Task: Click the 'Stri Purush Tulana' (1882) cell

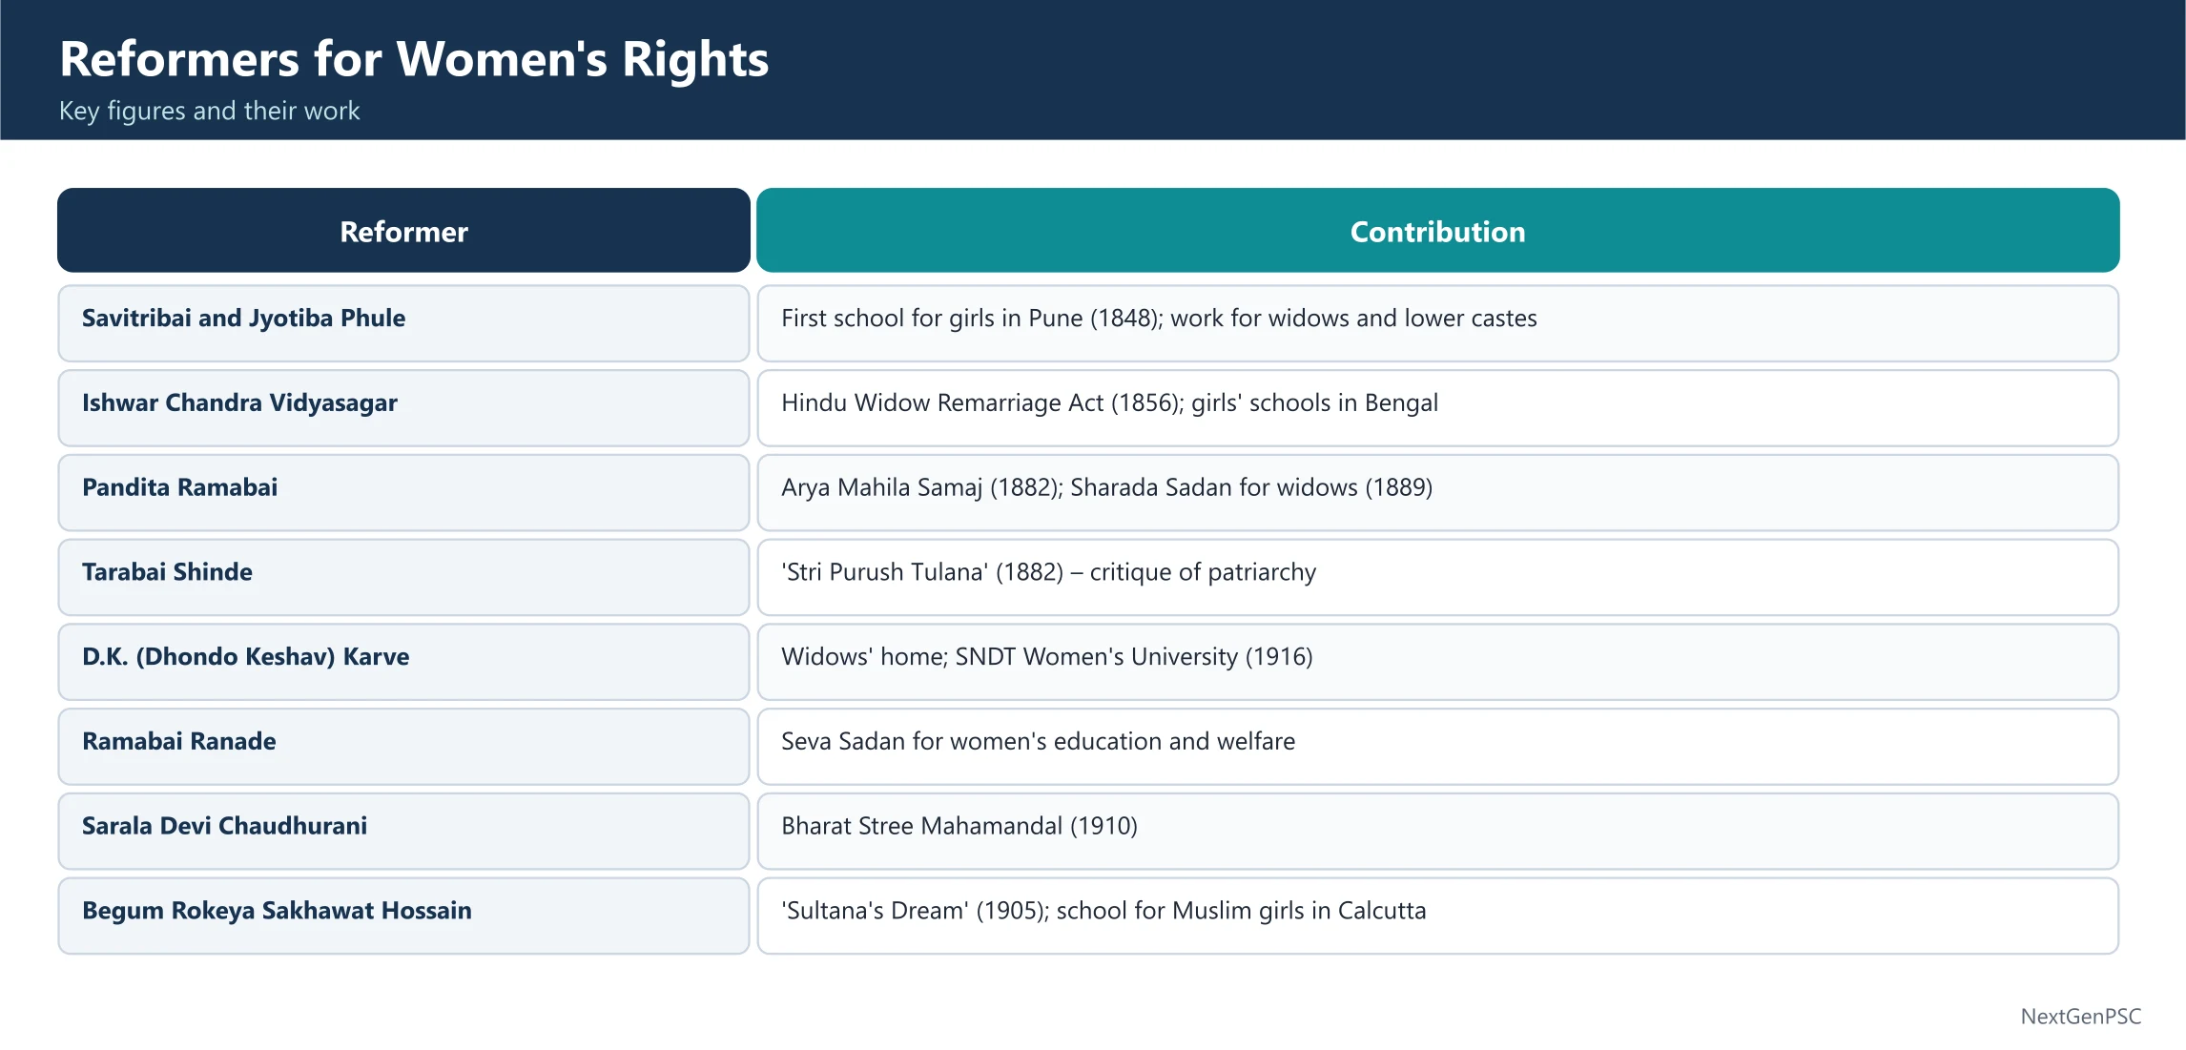Action: (1437, 577)
